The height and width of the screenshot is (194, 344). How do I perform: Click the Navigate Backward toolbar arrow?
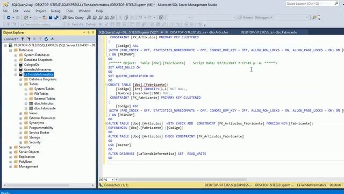click(9, 17)
